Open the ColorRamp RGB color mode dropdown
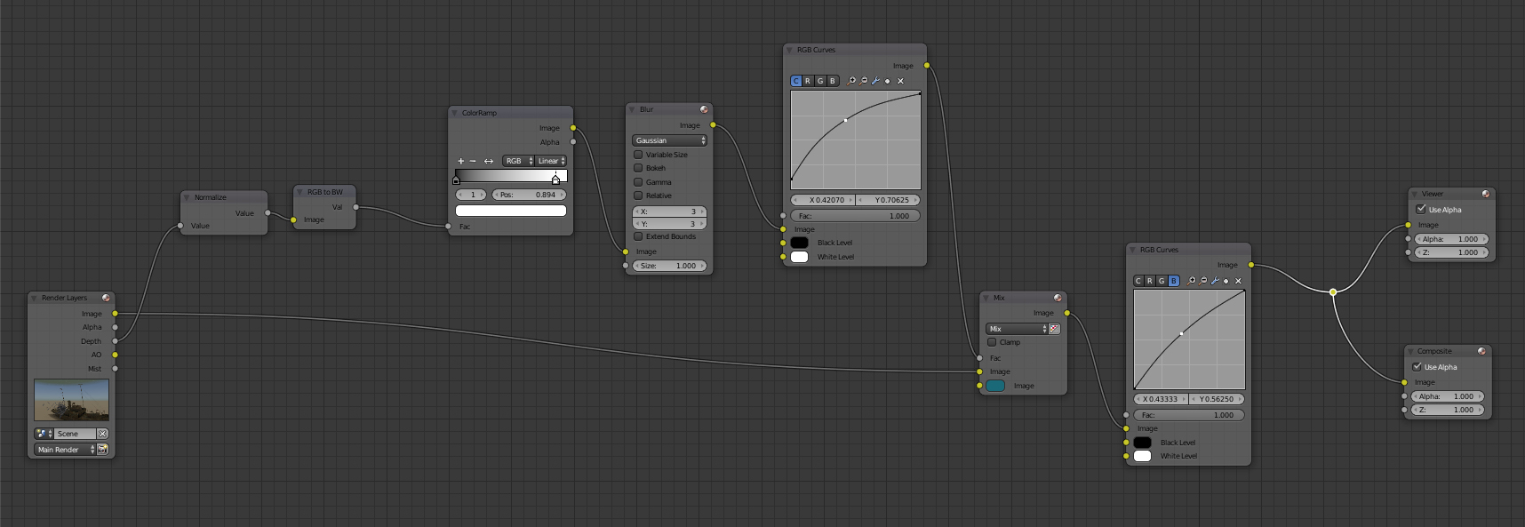Viewport: 1525px width, 527px height. (x=518, y=161)
